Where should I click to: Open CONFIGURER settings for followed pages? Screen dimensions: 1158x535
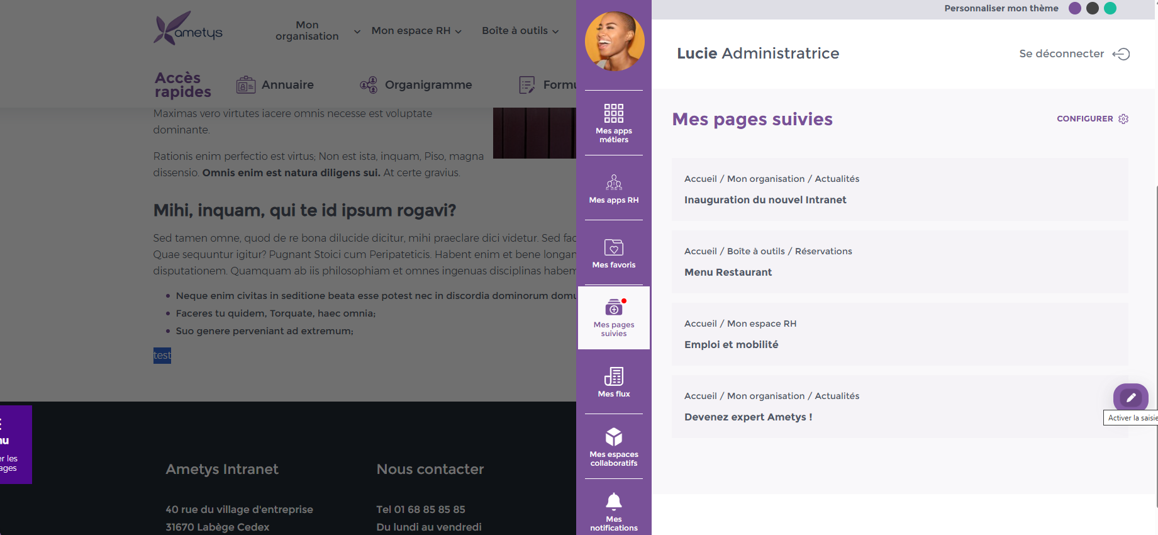pos(1092,119)
